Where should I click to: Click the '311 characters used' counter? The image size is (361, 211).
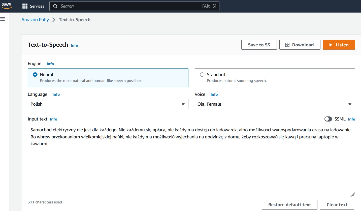point(45,202)
